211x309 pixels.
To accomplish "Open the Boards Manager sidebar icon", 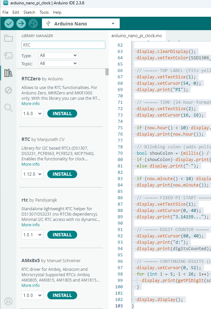I will (x=8, y=56).
